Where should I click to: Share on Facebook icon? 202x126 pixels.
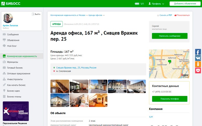click(x=198, y=52)
